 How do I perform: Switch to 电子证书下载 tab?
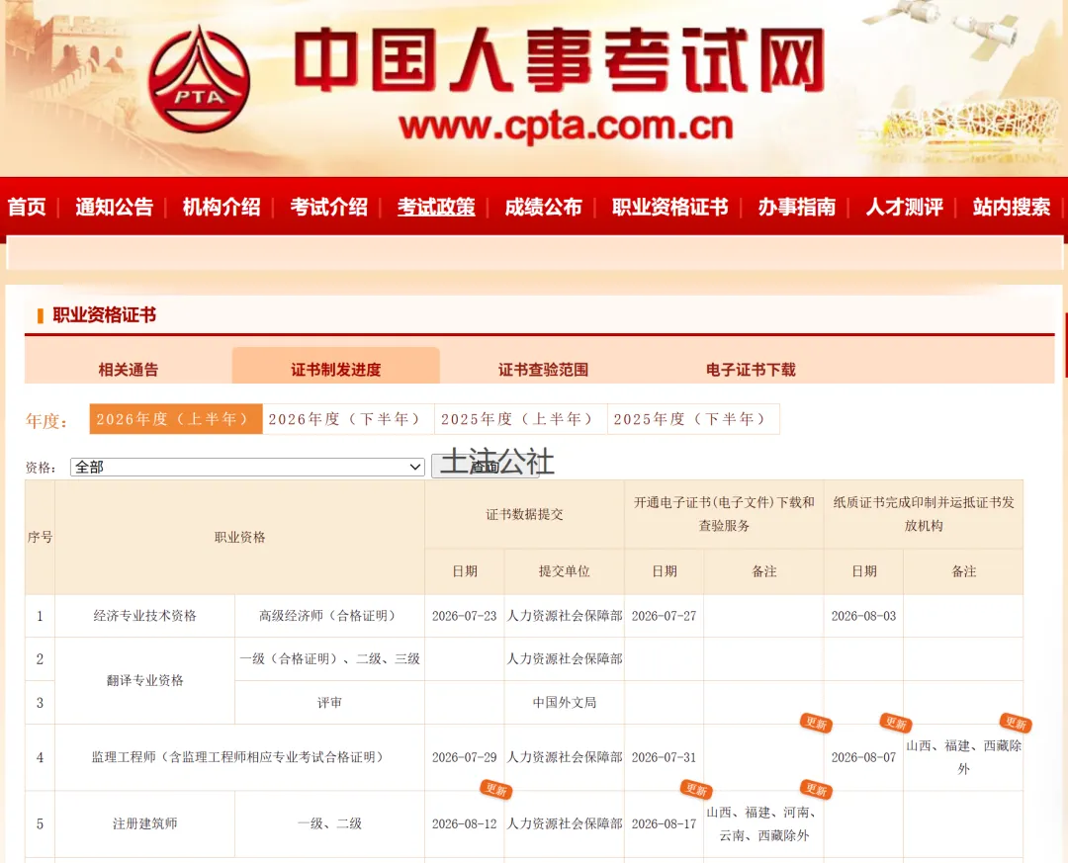click(751, 369)
